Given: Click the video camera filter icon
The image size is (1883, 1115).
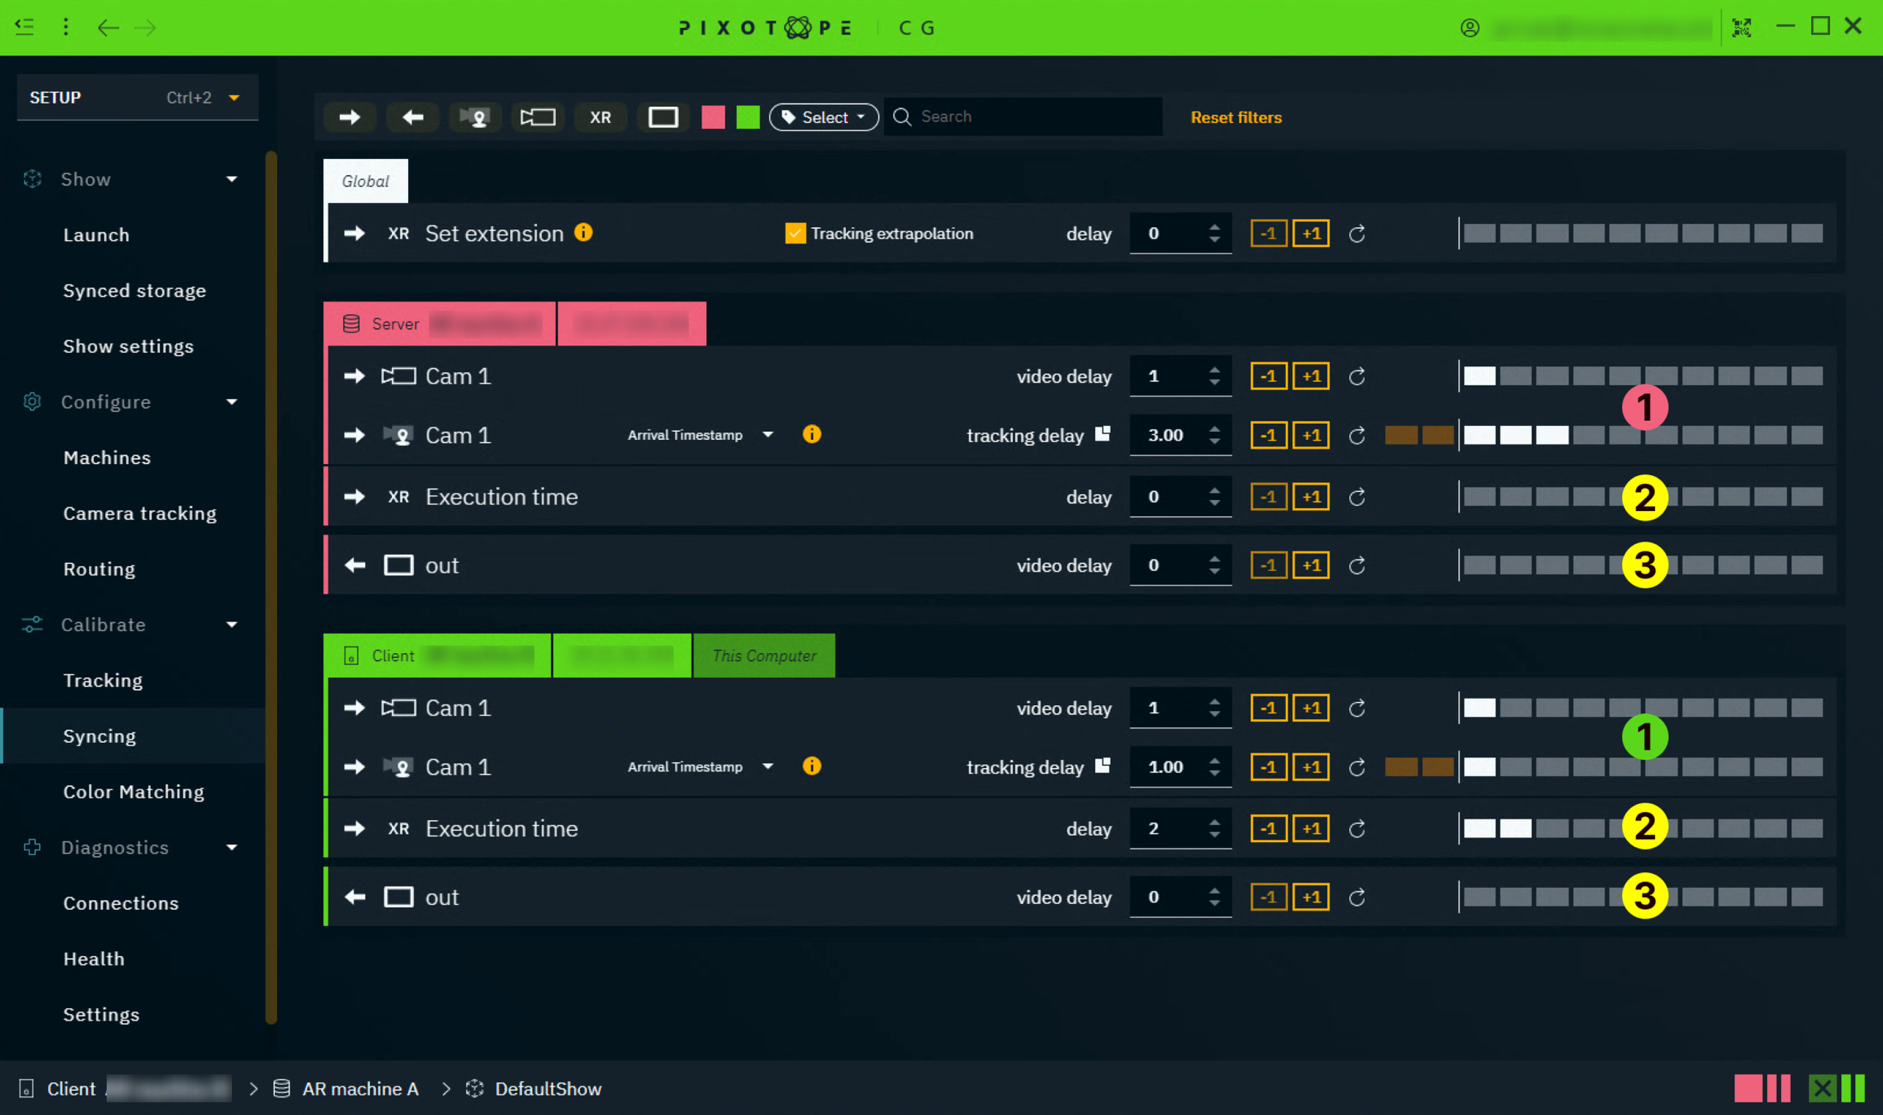Looking at the screenshot, I should point(537,117).
